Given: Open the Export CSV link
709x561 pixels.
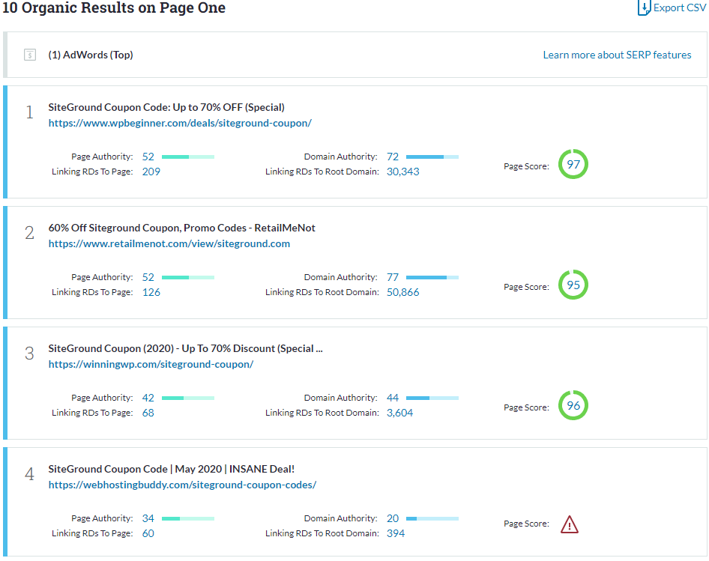Looking at the screenshot, I should pyautogui.click(x=679, y=7).
